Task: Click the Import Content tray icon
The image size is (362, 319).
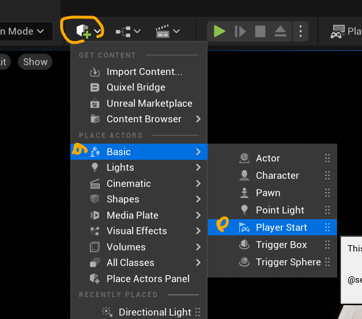Action: click(95, 72)
